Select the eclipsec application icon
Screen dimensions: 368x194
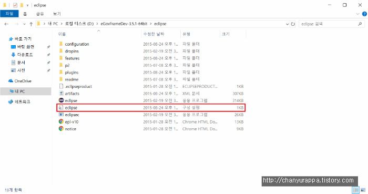pyautogui.click(x=61, y=115)
